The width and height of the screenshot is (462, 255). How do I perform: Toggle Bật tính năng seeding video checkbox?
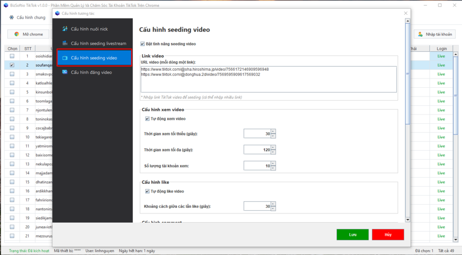(x=143, y=44)
